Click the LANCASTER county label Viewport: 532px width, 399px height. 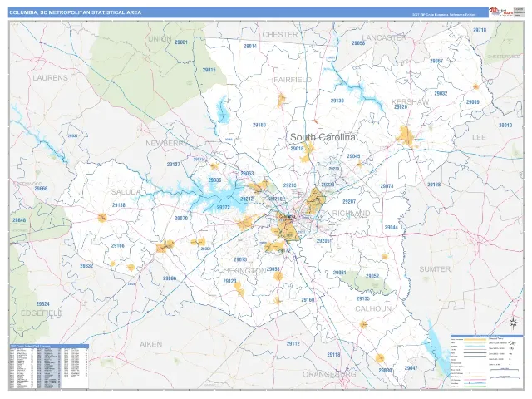(x=384, y=37)
